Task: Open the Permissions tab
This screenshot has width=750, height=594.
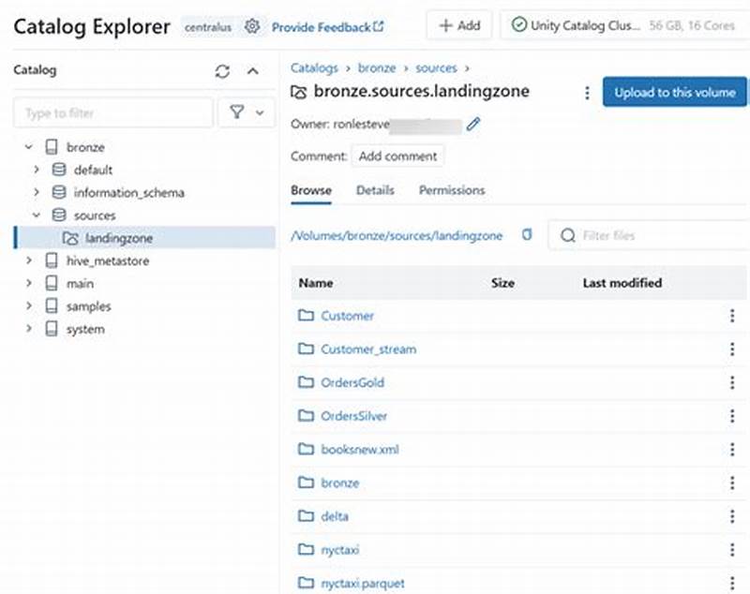Action: [451, 190]
